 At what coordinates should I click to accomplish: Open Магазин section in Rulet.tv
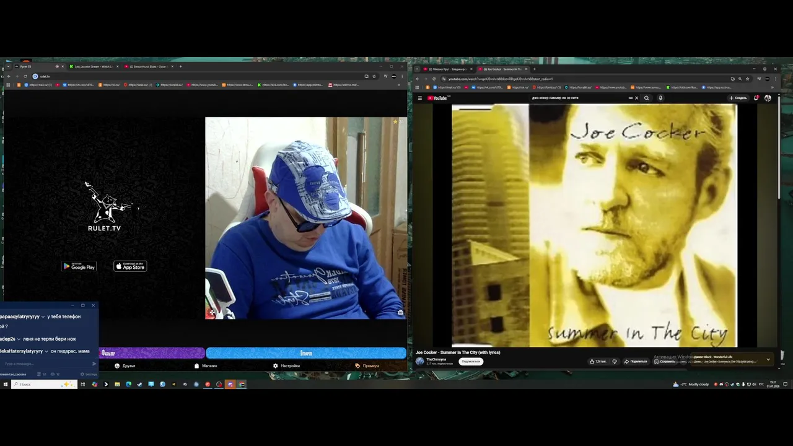pyautogui.click(x=206, y=366)
